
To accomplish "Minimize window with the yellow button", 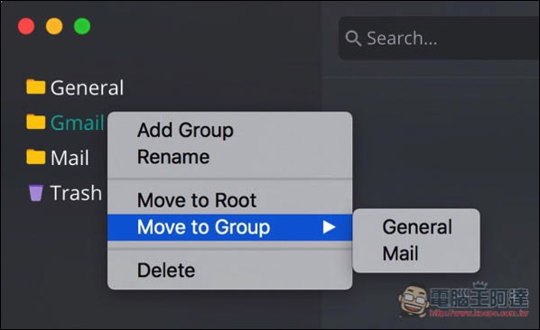I will (x=54, y=26).
